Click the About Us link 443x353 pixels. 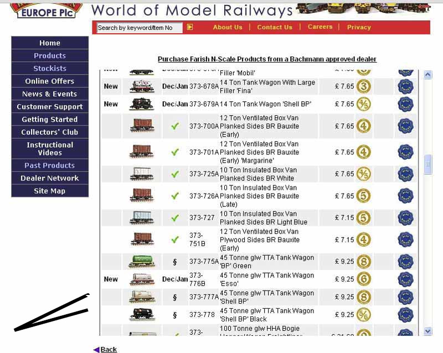(x=228, y=27)
